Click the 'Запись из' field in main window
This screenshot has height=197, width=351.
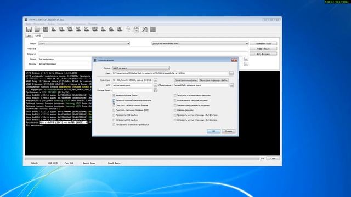(143, 54)
